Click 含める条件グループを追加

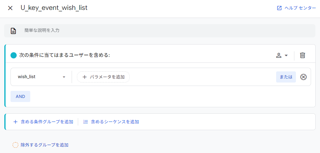point(43,122)
